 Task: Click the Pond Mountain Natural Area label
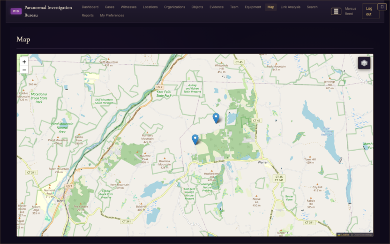pos(62,128)
